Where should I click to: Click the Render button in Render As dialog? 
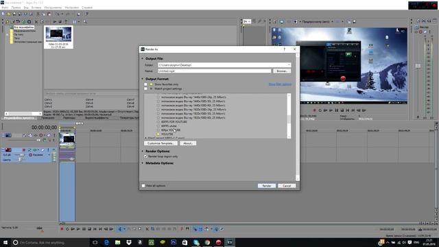tap(267, 186)
